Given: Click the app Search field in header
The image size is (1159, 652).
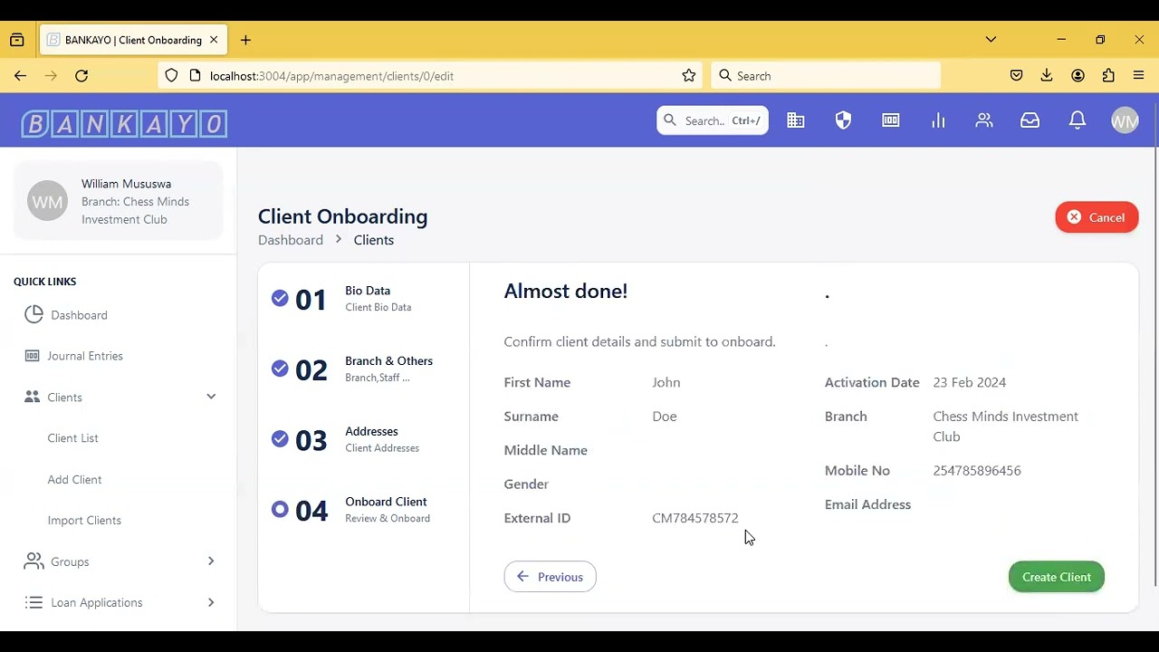Looking at the screenshot, I should click(x=713, y=120).
